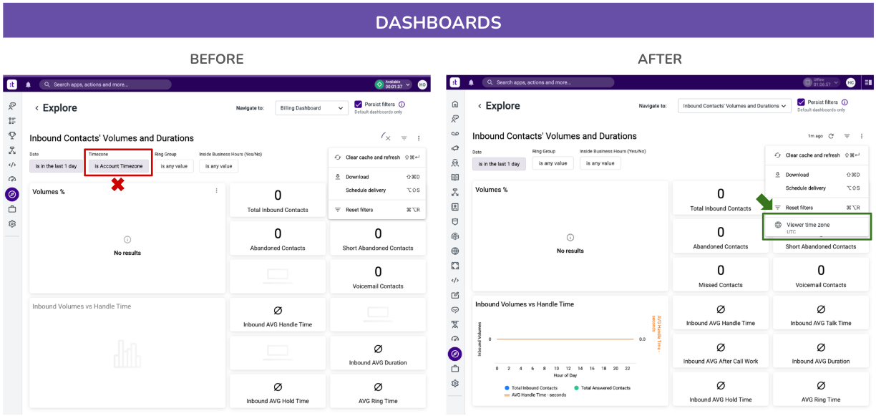Screen dimensions: 876x416
Task: Open the settings gear in BEFORE sidebar
Action: click(12, 223)
